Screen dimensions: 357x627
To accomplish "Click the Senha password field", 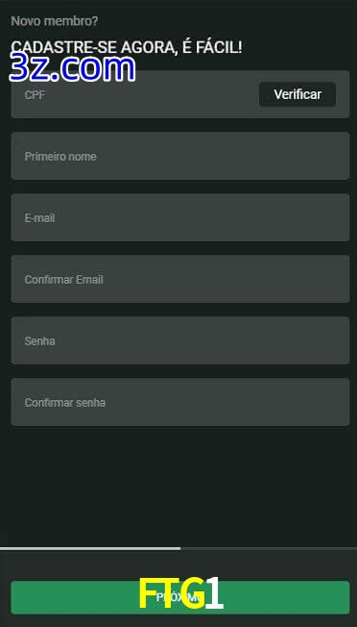I will 180,340.
